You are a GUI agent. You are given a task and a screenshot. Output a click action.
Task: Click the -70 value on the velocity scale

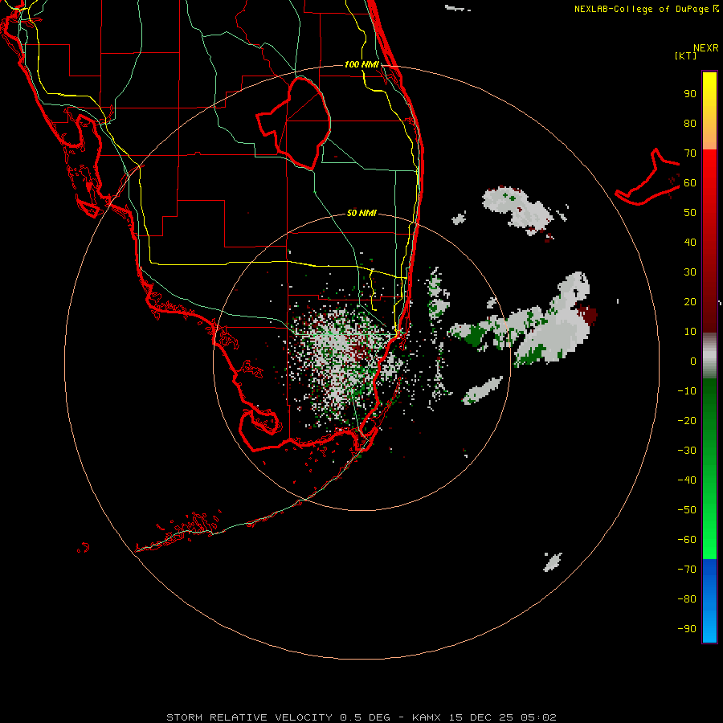(687, 570)
